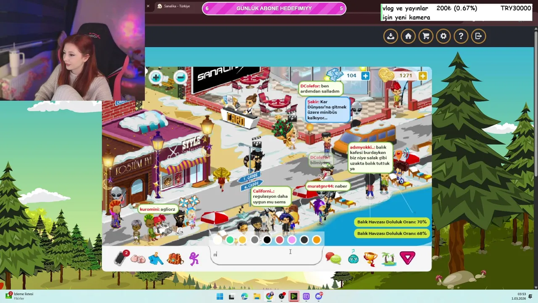Open the palm tree island icon
The height and width of the screenshot is (303, 538).
tap(388, 258)
